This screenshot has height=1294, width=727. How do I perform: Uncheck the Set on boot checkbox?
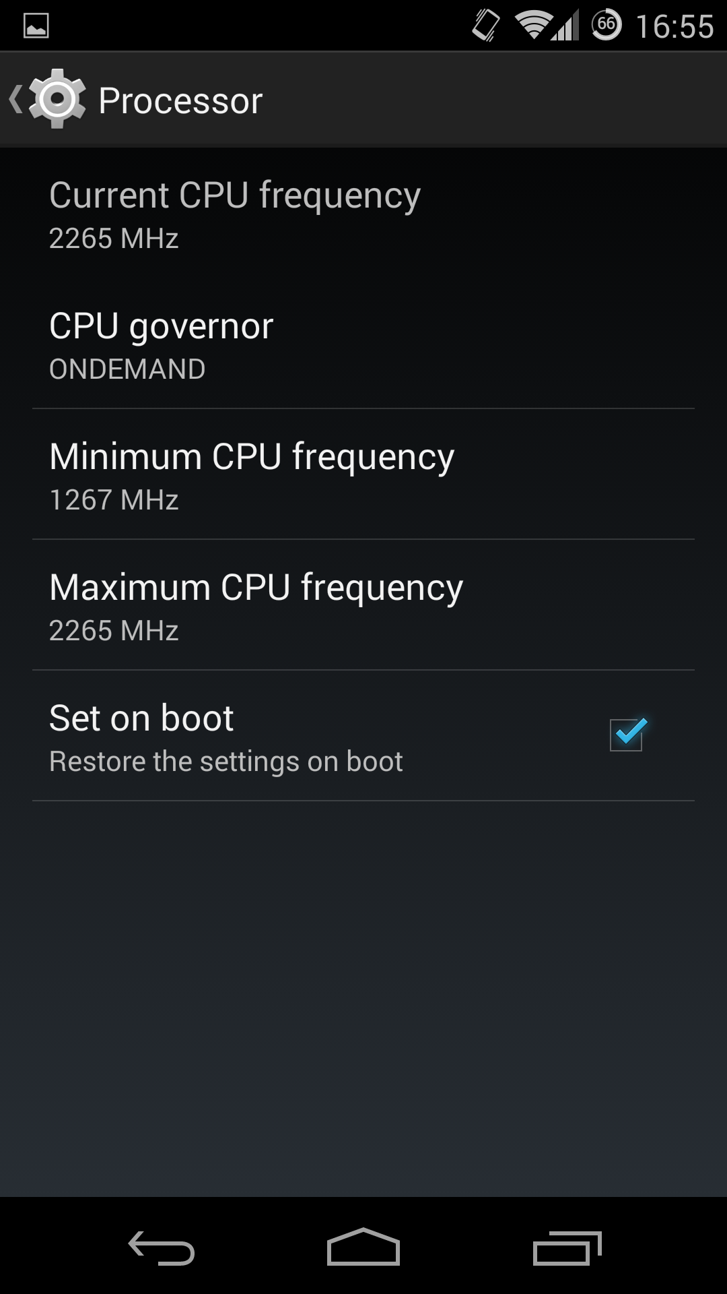pos(627,735)
